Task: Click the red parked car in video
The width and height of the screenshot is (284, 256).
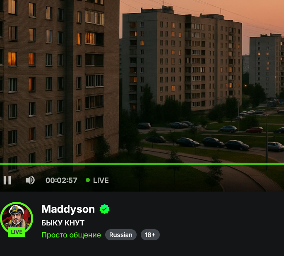Action: point(254,130)
